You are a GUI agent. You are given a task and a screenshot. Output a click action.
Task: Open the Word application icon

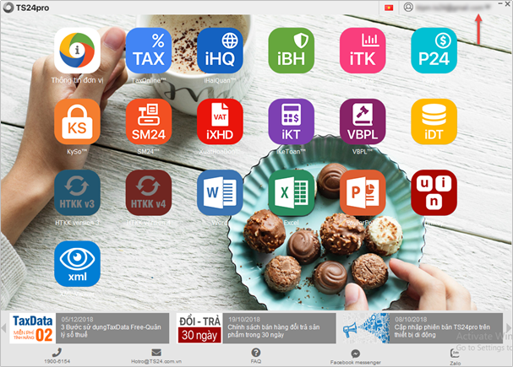[220, 193]
